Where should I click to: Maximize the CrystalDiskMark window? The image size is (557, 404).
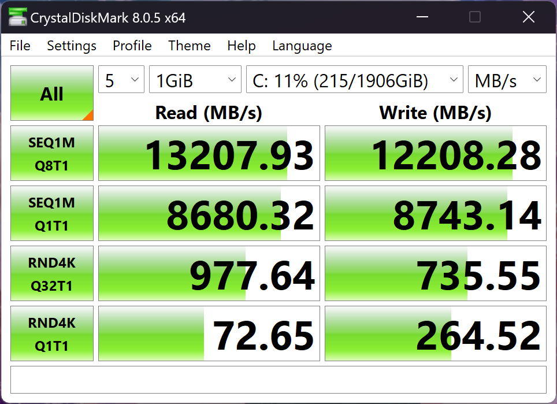point(475,17)
